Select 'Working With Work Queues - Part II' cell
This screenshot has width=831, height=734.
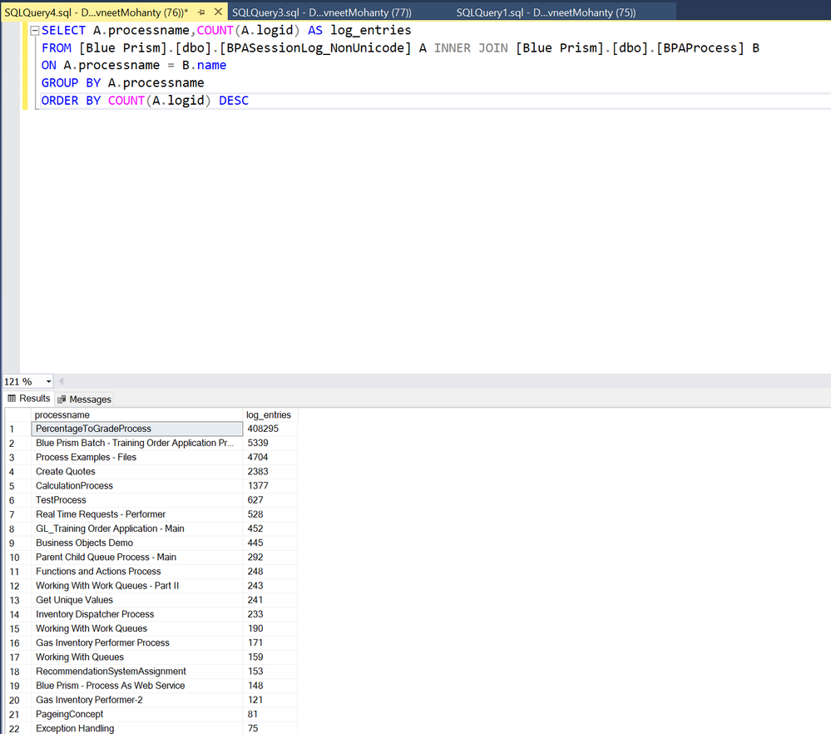pyautogui.click(x=137, y=586)
